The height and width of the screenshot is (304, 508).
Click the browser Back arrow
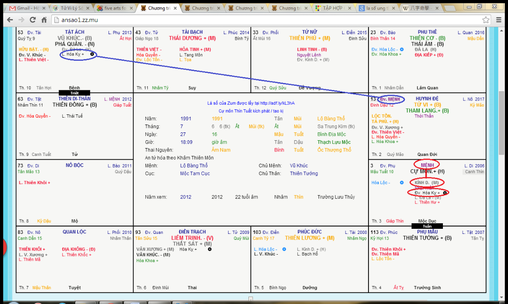pyautogui.click(x=9, y=20)
